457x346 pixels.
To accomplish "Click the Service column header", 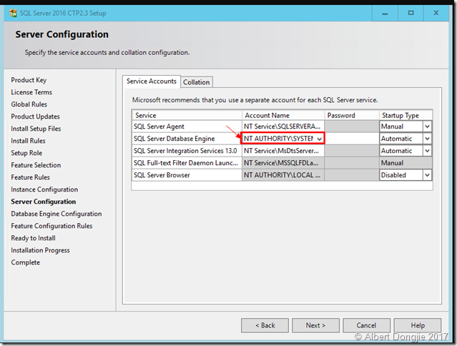I will tap(187, 115).
